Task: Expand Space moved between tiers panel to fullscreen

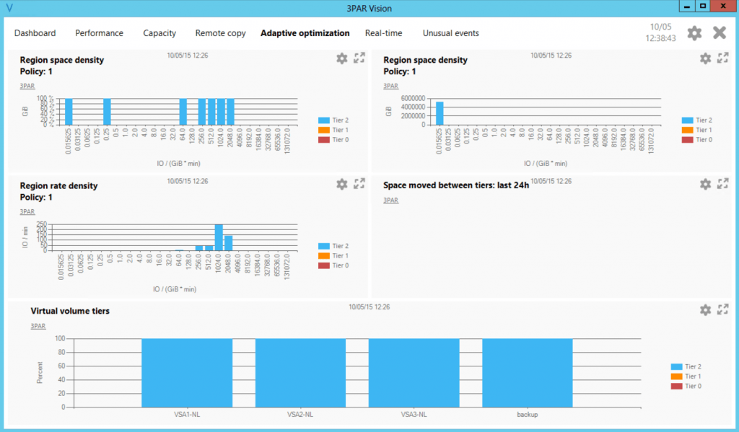Action: coord(723,184)
